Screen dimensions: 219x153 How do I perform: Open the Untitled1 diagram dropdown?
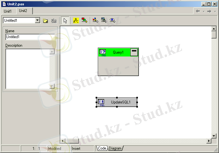(x=37, y=21)
